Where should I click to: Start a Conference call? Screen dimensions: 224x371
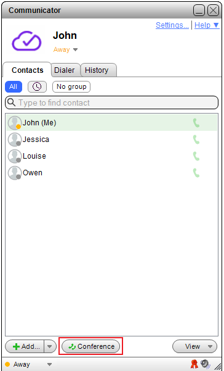click(x=91, y=347)
